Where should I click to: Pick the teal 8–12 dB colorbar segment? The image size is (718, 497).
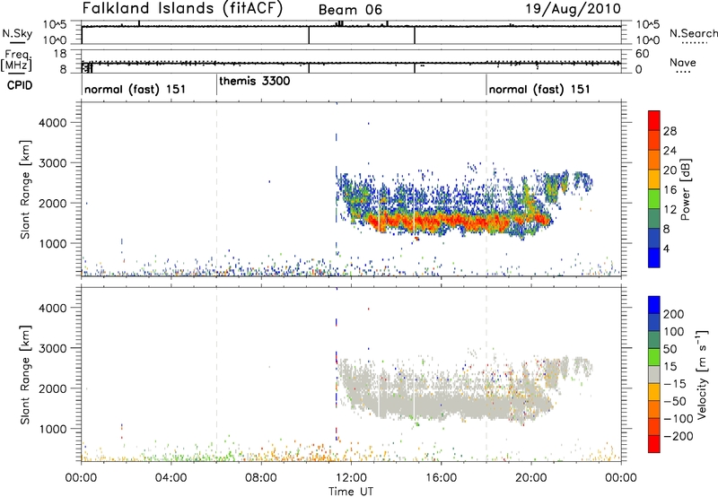click(x=654, y=218)
